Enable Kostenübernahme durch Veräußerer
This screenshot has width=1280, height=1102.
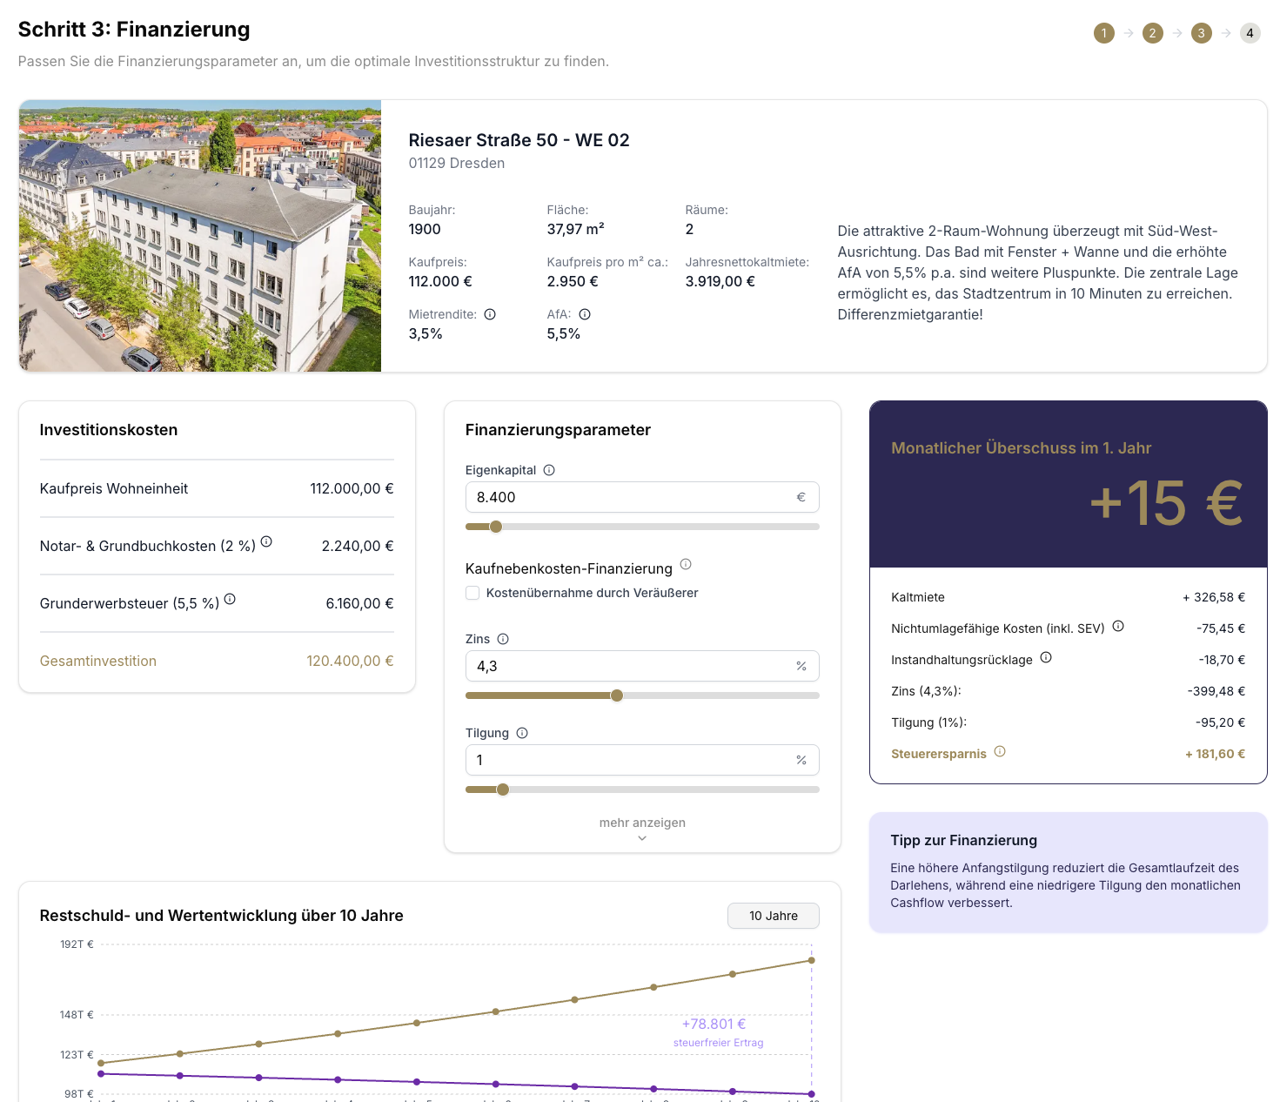pyautogui.click(x=472, y=593)
